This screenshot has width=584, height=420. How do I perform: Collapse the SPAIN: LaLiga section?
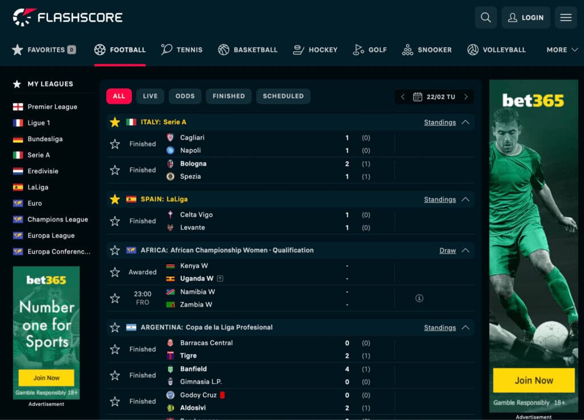[x=465, y=199]
